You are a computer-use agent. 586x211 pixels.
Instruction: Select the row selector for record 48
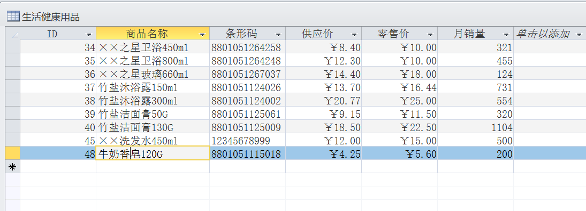13,153
